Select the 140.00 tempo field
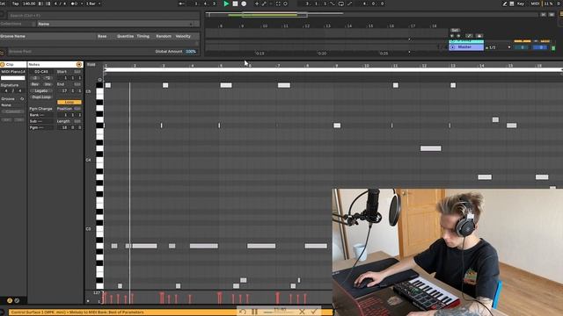Viewport: 563px width, 316px height. [x=29, y=4]
